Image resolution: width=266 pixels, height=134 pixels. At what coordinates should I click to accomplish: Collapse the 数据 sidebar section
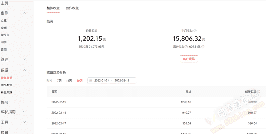[24, 70]
